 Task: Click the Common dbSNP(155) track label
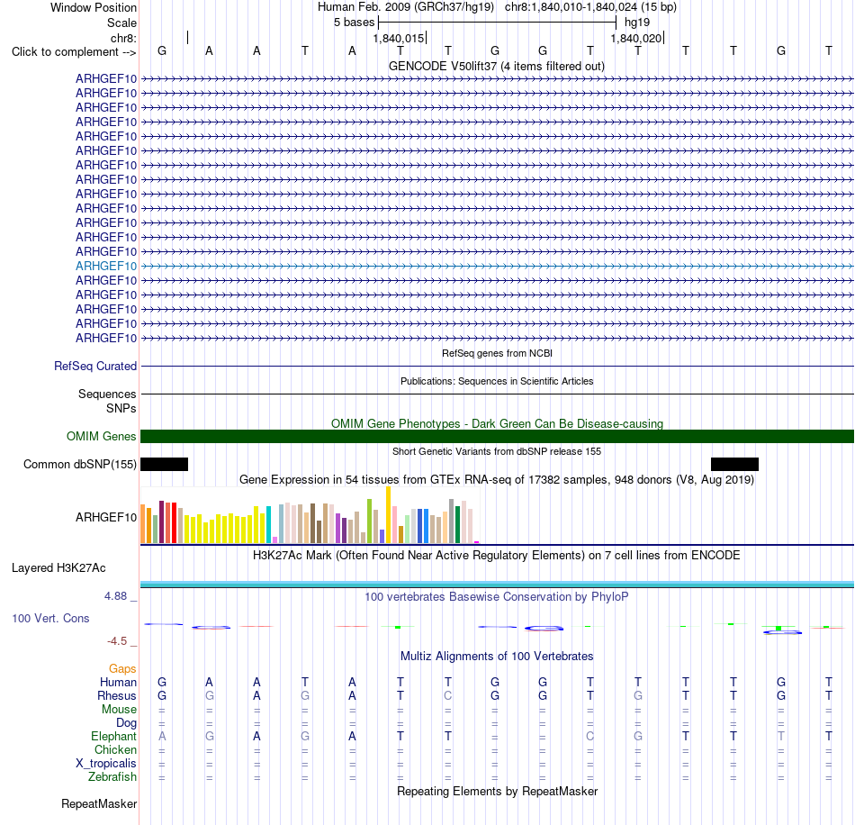point(79,465)
